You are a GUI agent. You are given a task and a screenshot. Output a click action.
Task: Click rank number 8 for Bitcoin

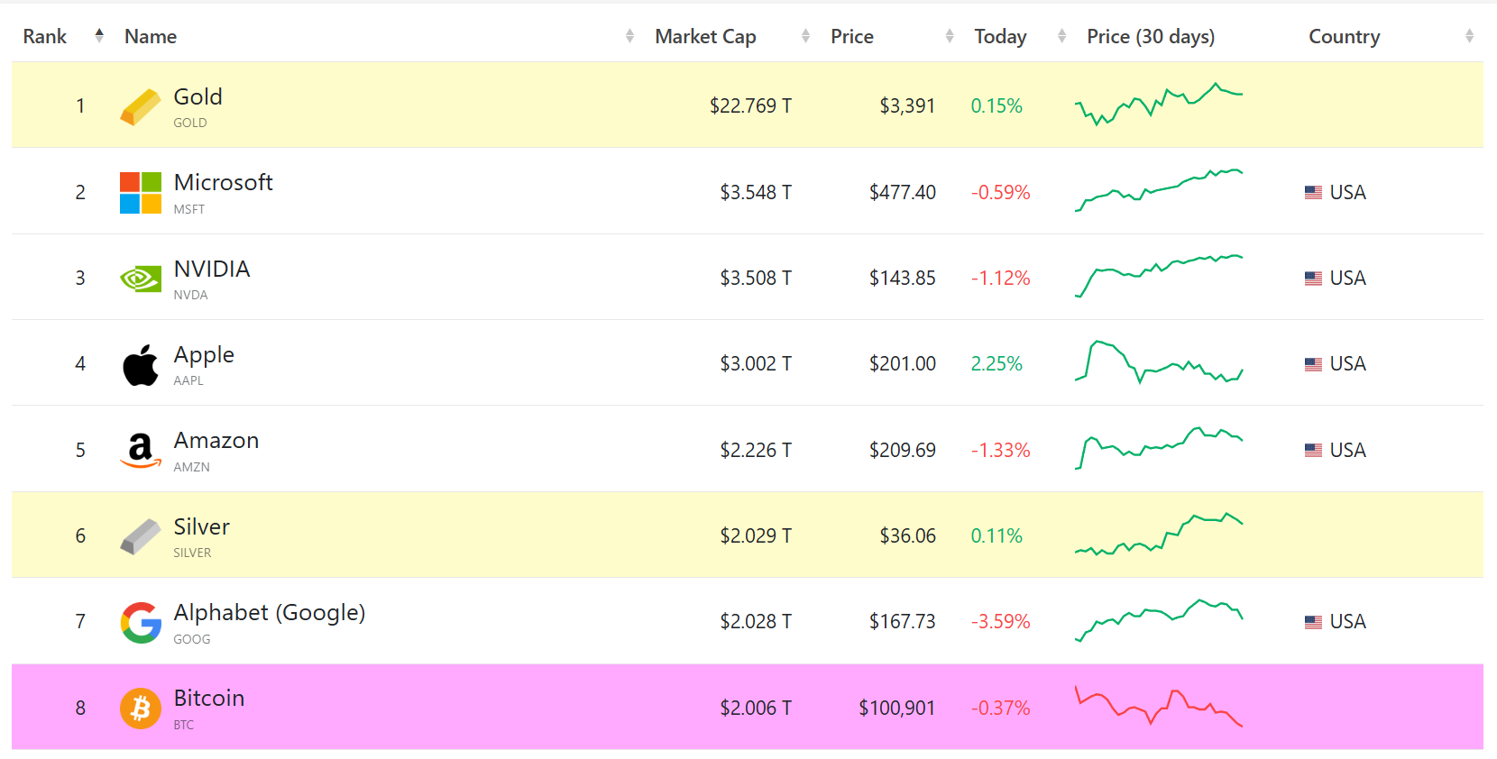pyautogui.click(x=80, y=709)
